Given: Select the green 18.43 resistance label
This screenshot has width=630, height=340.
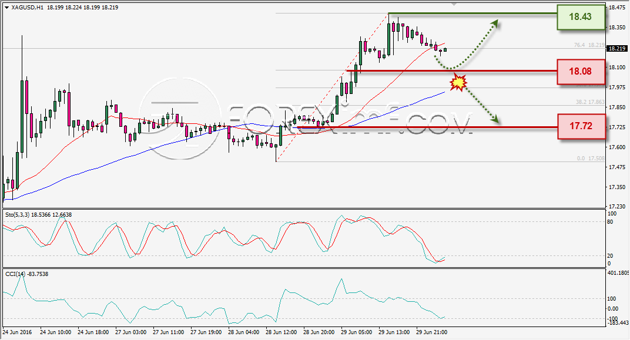Looking at the screenshot, I should point(581,17).
